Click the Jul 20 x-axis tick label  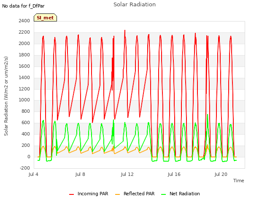tap(221, 174)
